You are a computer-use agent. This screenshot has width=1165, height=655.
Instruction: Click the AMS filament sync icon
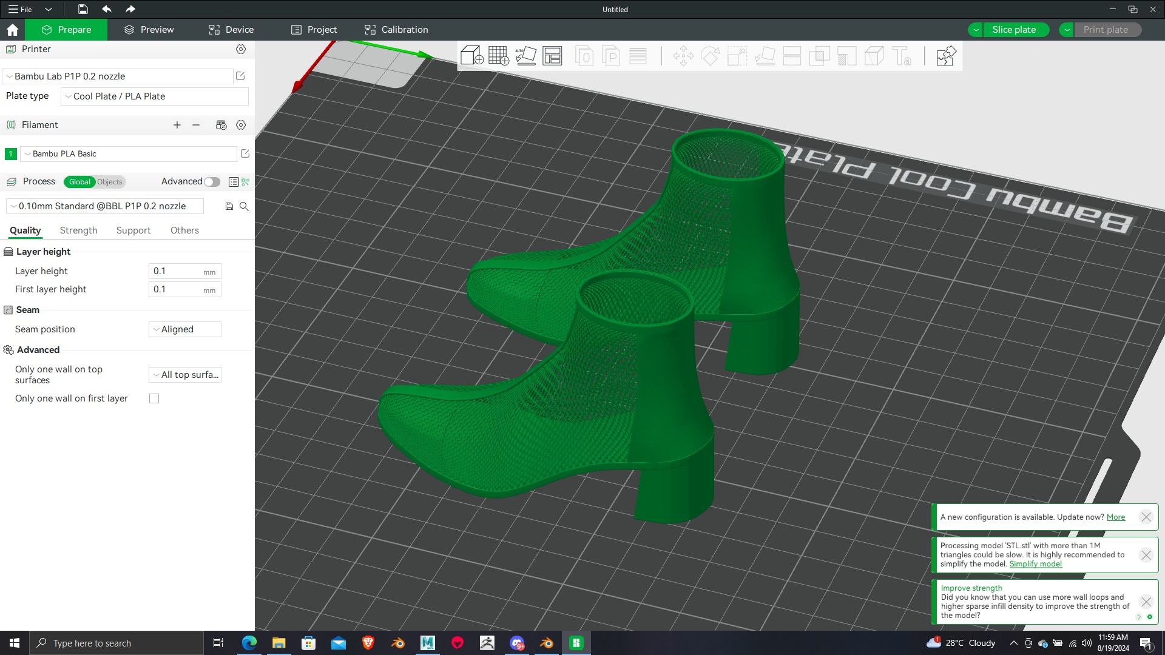(x=221, y=125)
